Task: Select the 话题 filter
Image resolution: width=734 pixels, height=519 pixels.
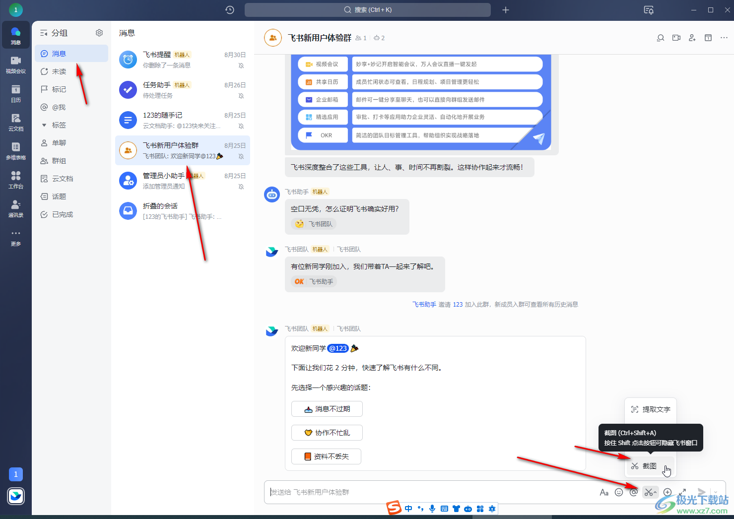Action: point(71,196)
